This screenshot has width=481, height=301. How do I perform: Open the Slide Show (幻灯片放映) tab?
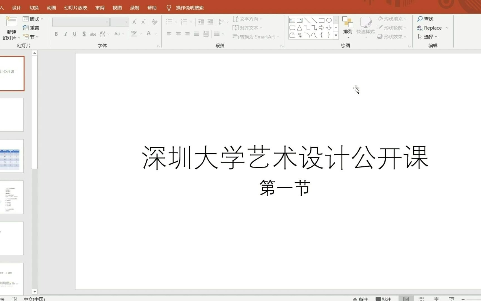click(x=76, y=8)
